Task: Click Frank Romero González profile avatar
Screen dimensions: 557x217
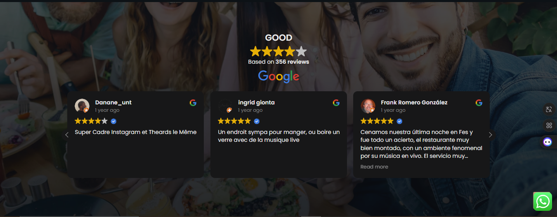Action: tap(368, 106)
